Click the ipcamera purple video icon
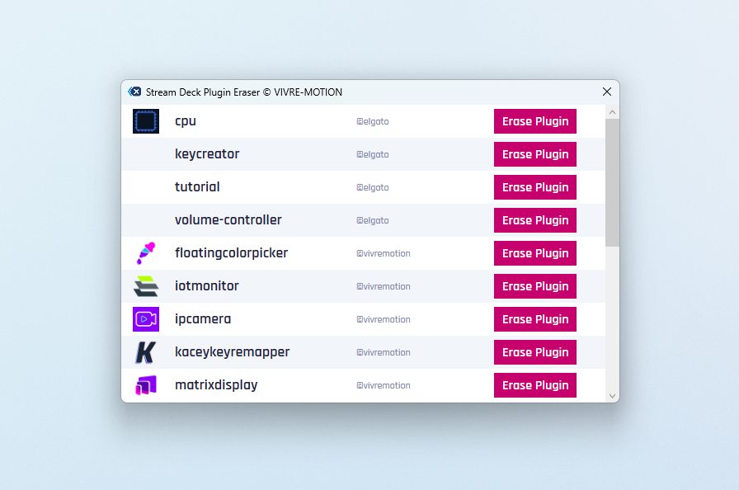Viewport: 739px width, 490px height. [146, 319]
